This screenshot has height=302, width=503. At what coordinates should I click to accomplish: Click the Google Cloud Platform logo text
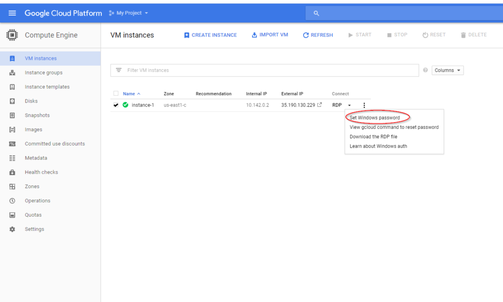(63, 13)
